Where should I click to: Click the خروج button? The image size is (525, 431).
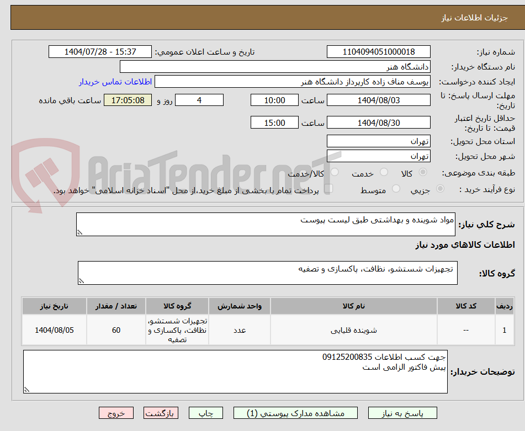tap(115, 412)
